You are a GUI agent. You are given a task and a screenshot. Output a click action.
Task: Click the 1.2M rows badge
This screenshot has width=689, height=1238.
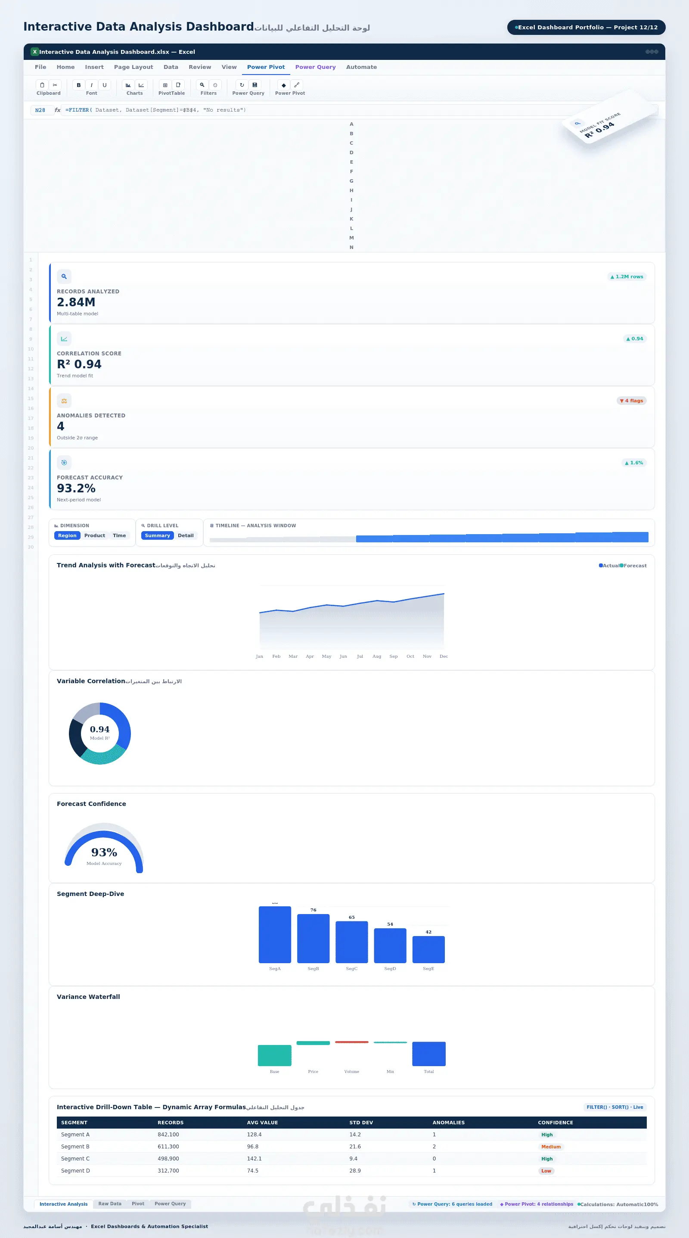[x=627, y=277]
